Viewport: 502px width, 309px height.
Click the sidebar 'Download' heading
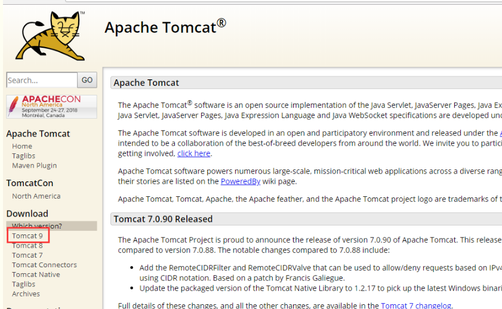coord(27,214)
